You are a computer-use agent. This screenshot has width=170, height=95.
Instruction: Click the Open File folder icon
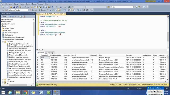[x=11, y=7]
